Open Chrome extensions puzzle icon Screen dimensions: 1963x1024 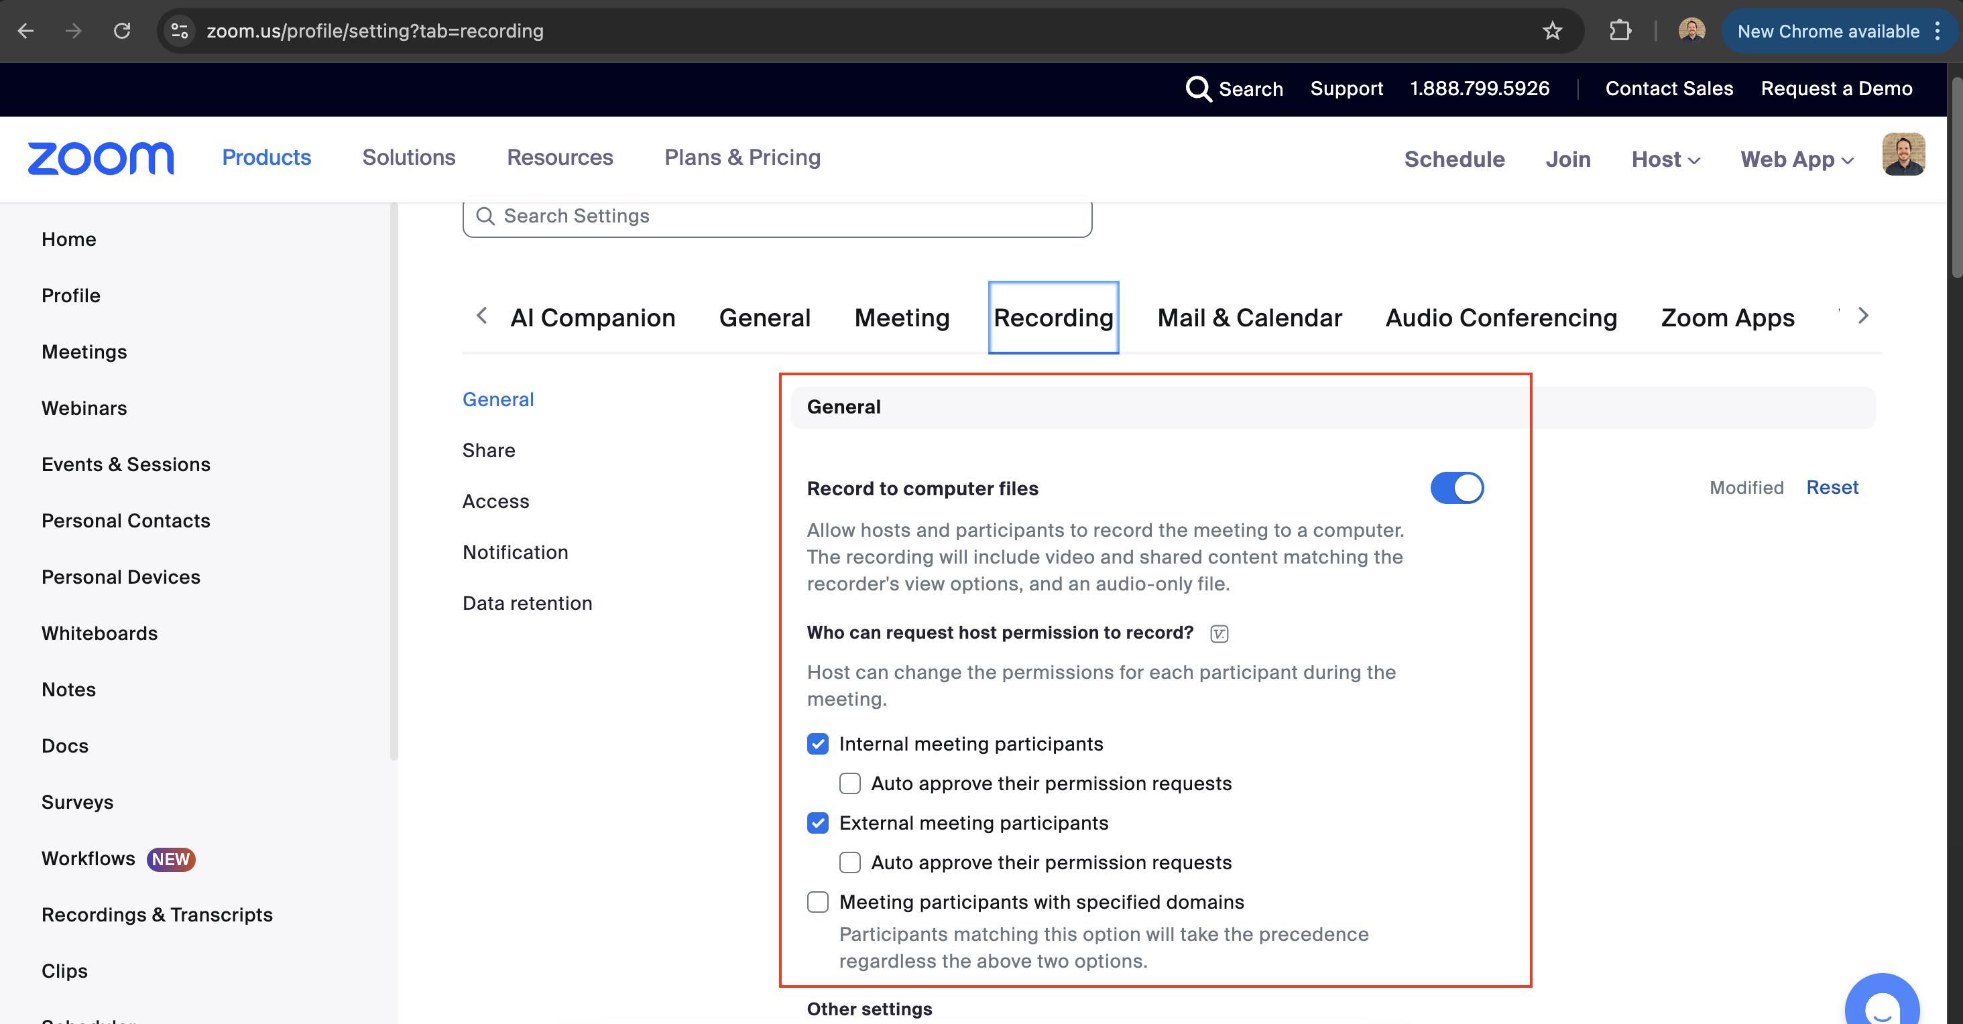pyautogui.click(x=1620, y=31)
